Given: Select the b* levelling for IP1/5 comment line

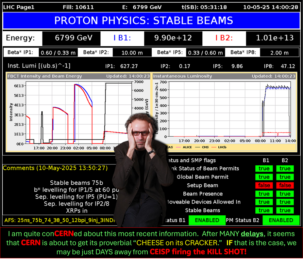Looking at the screenshot, I should click(76, 190).
